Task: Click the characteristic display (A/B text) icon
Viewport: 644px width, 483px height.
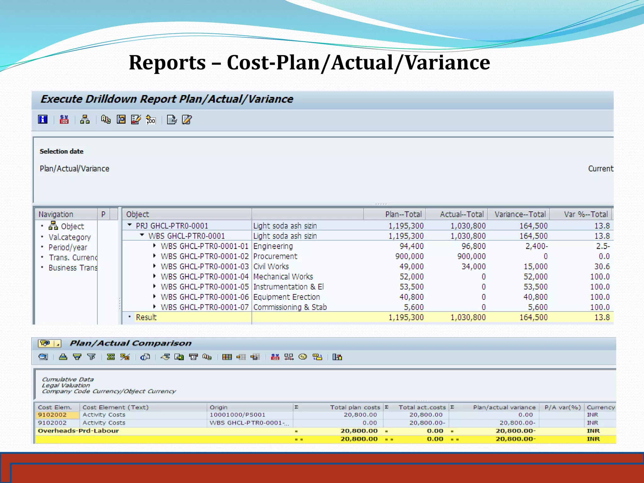Action: click(x=106, y=119)
